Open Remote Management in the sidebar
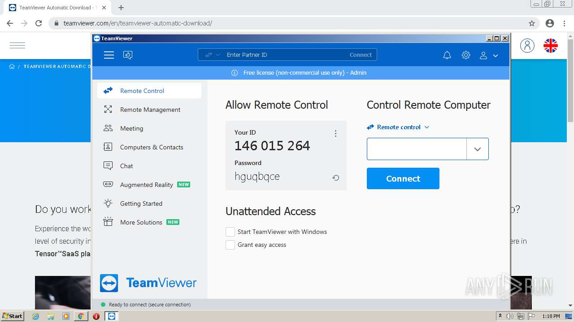This screenshot has height=322, width=574. point(149,110)
